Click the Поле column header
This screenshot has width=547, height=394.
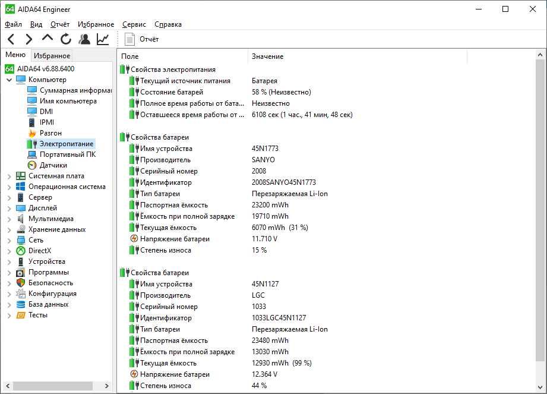click(183, 56)
